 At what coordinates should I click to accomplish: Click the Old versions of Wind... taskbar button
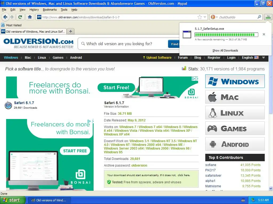click(x=49, y=200)
